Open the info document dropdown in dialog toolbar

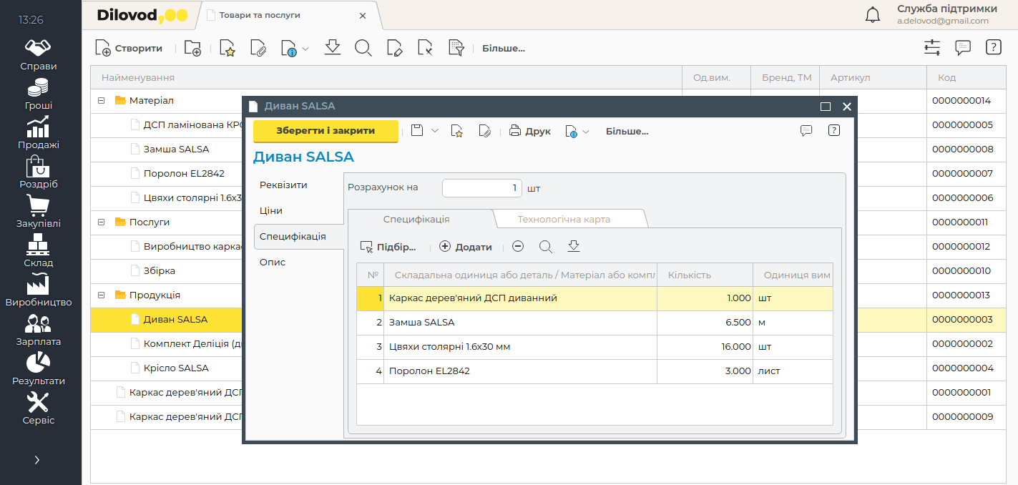[577, 131]
